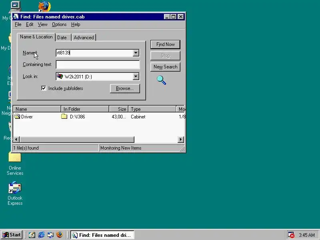Launch Firefox from Quick Launch
This screenshot has height=240, width=320.
point(60,235)
